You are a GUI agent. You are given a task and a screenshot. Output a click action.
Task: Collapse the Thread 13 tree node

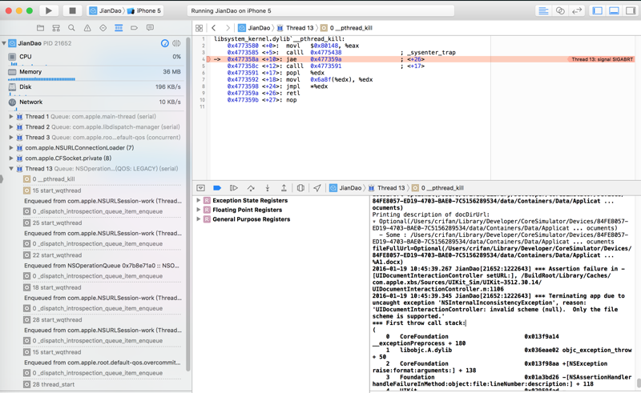[x=11, y=169]
